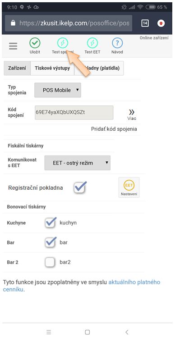Open the Komunikovat s EET dropdown
The height and width of the screenshot is (342, 175).
(78, 163)
